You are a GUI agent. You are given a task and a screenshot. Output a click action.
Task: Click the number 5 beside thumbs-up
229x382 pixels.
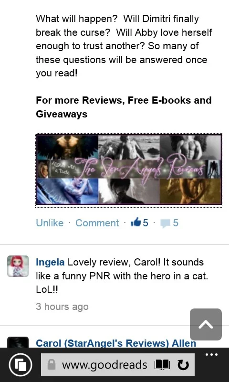(146, 223)
